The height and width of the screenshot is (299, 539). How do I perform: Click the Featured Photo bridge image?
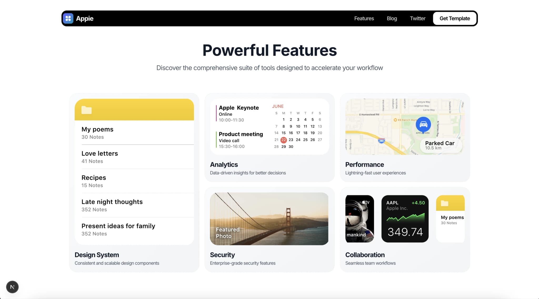point(269,219)
